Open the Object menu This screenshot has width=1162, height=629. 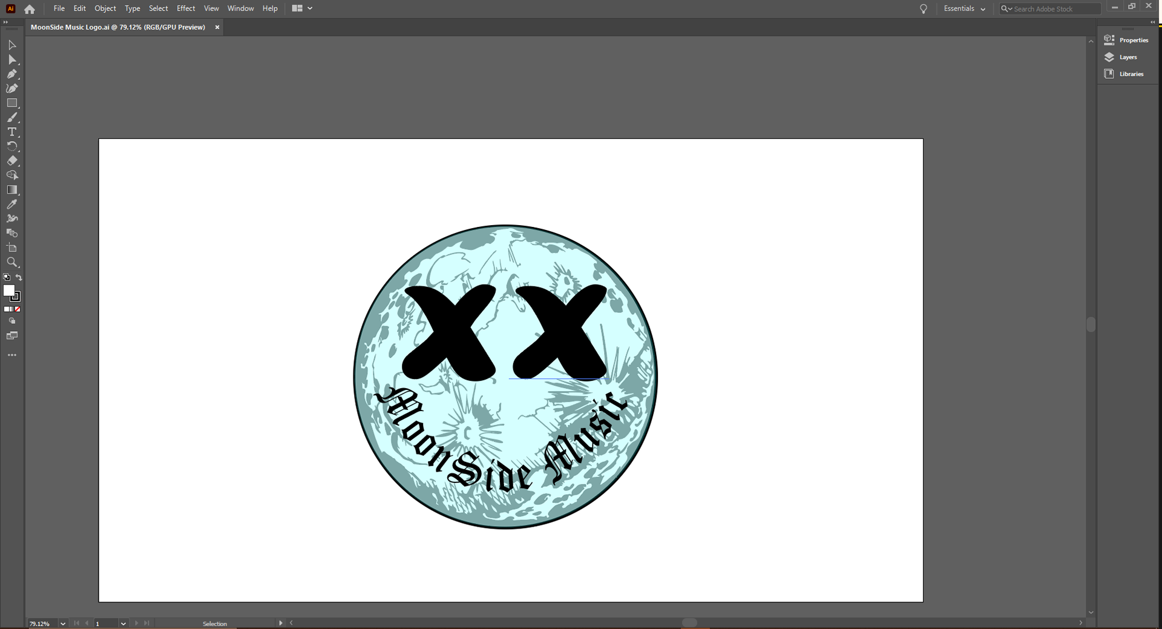tap(105, 8)
